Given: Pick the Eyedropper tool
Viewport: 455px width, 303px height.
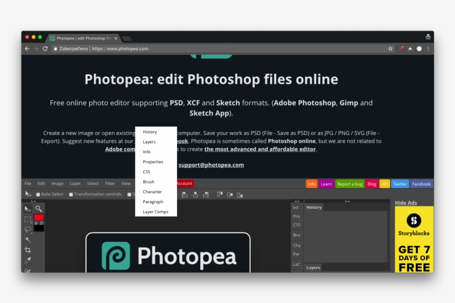Looking at the screenshot, I should point(28,260).
